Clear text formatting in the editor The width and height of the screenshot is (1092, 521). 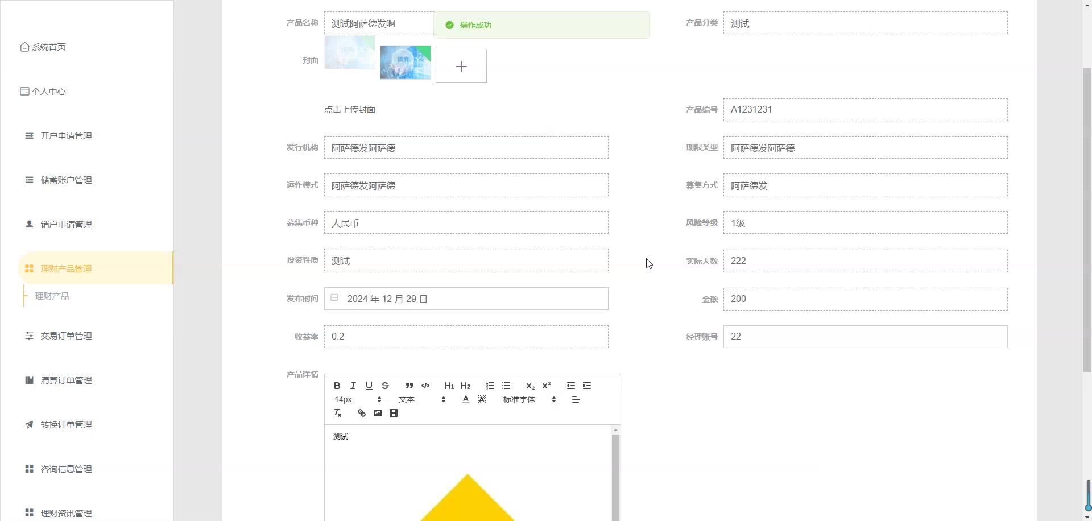pos(337,413)
